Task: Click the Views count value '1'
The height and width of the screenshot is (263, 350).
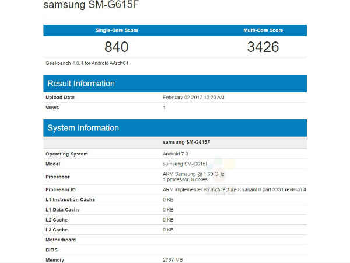Action: point(164,108)
